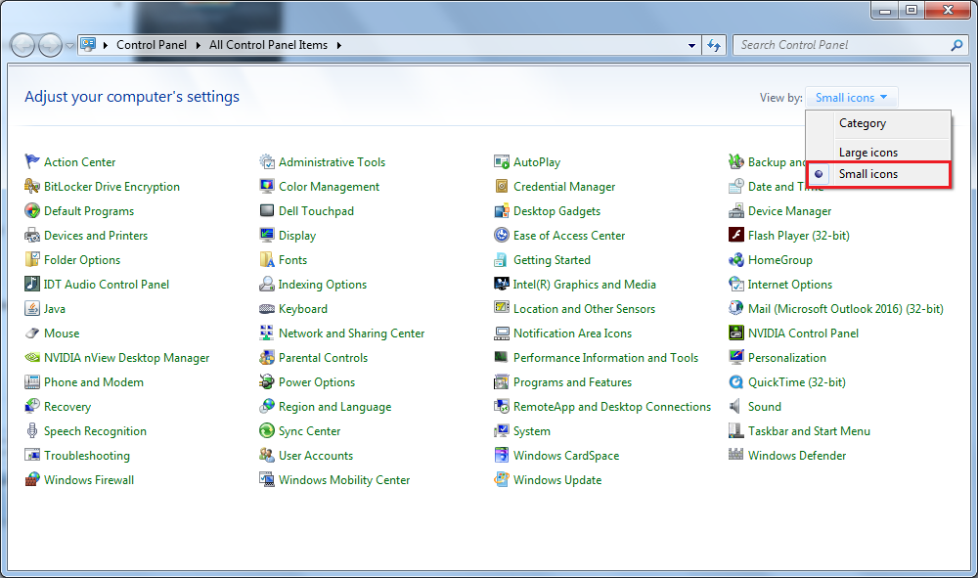Click the Control Panel breadcrumb
This screenshot has height=578, width=978.
pos(152,45)
